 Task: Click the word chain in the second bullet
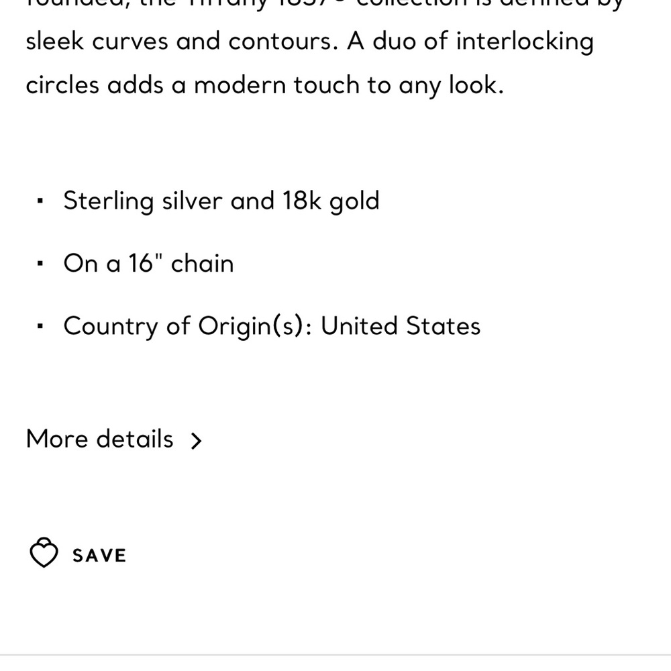click(x=202, y=263)
